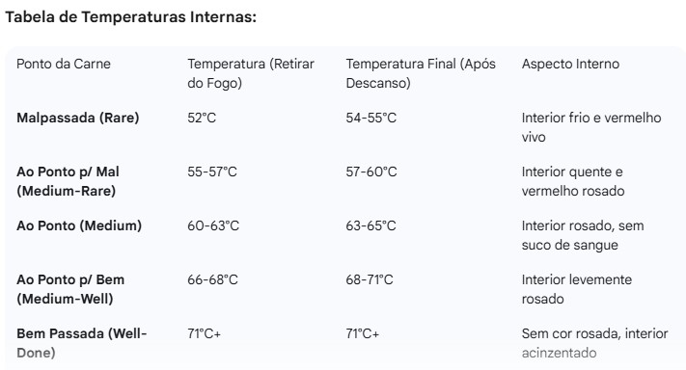Image resolution: width=686 pixels, height=370 pixels.
Task: Select 'Interior rosado, sem suco de sangue'
Action: click(583, 235)
